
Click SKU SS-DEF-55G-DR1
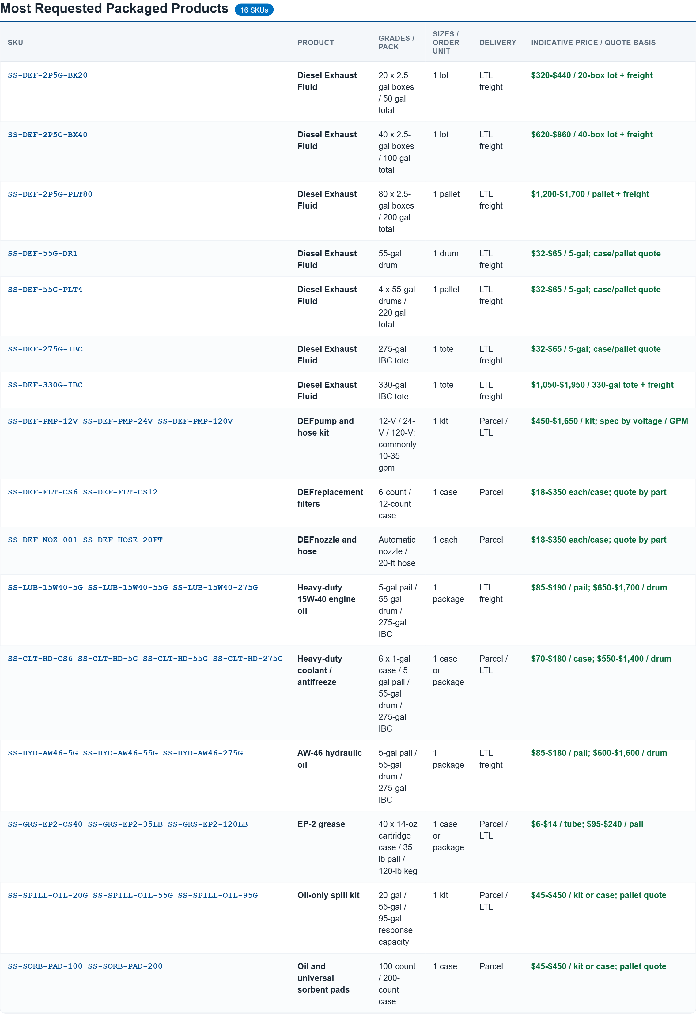click(42, 253)
